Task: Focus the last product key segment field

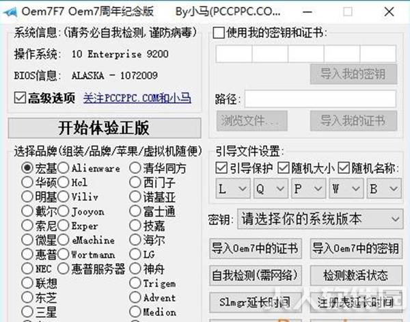Action: [378, 53]
